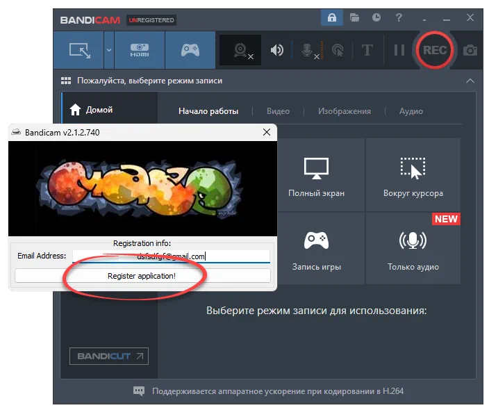
Task: Switch to the Видео tab
Action: point(278,111)
